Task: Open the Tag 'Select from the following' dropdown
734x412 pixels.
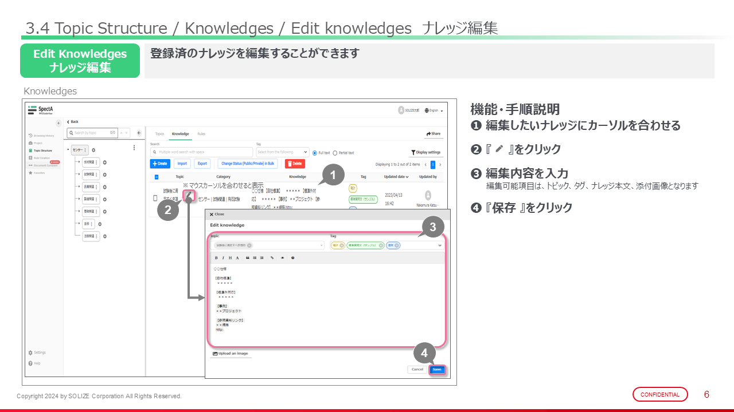Action: point(282,152)
